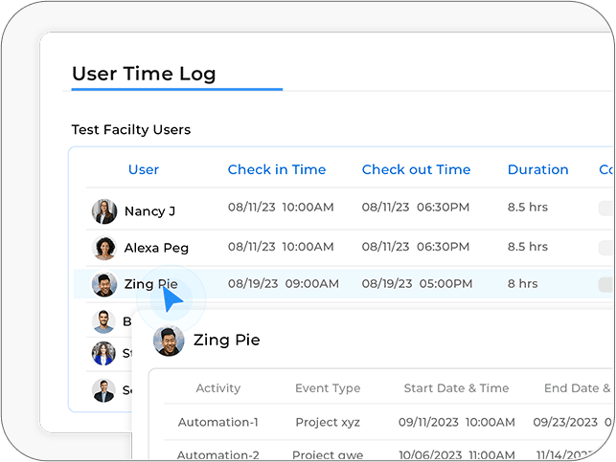
Task: Click the Event Type header in popup
Action: pos(328,388)
